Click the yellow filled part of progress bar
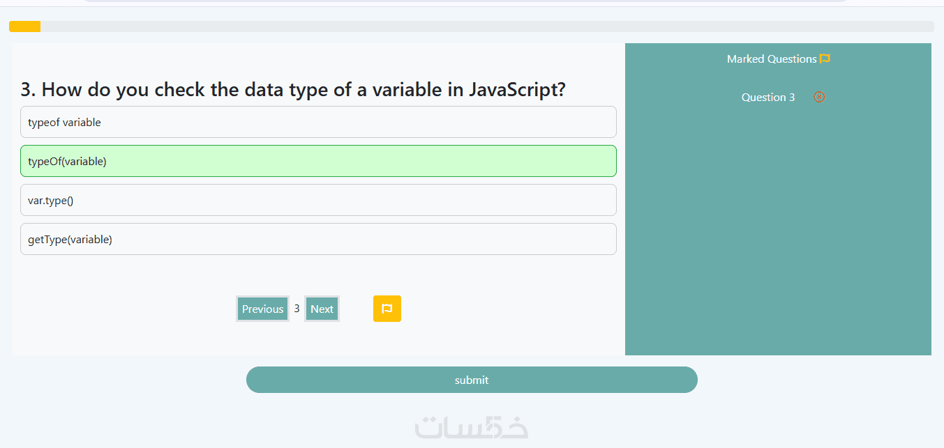This screenshot has height=448, width=944. point(24,26)
